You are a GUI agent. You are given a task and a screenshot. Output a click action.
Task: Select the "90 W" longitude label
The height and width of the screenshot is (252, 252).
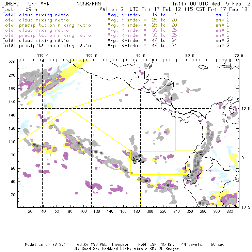(141, 56)
